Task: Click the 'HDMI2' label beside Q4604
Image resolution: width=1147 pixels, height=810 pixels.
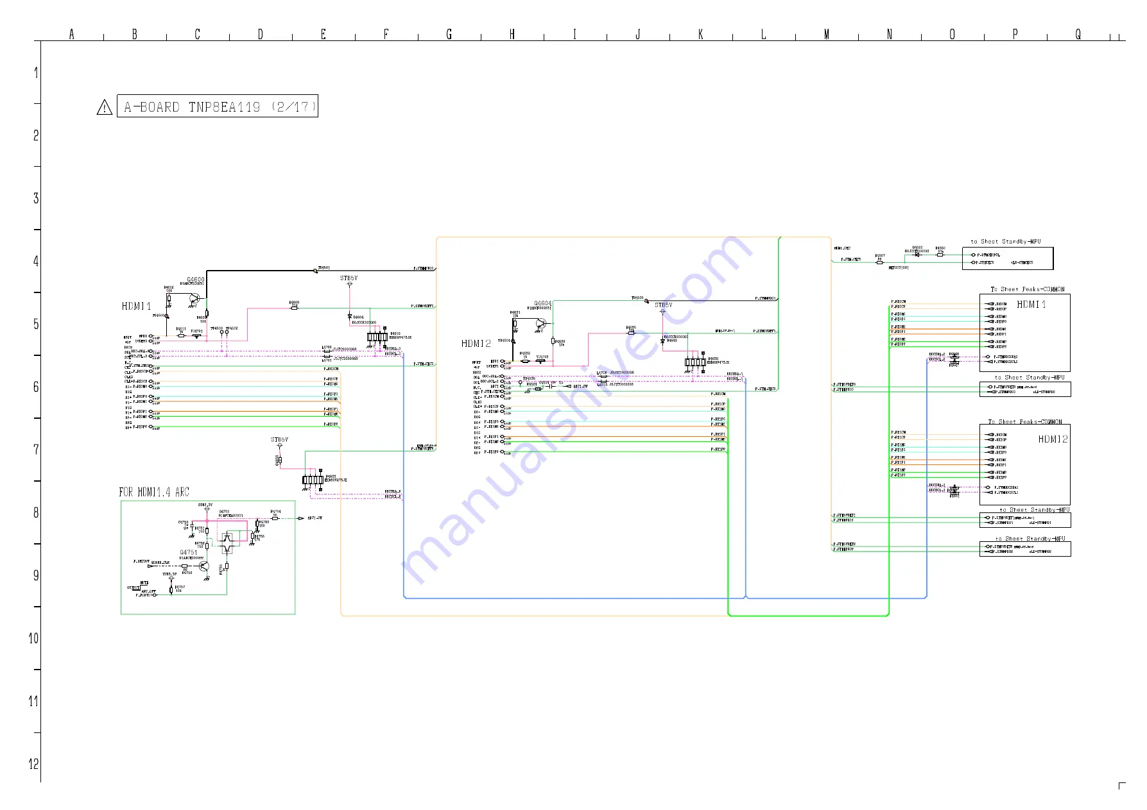Action: [x=476, y=344]
